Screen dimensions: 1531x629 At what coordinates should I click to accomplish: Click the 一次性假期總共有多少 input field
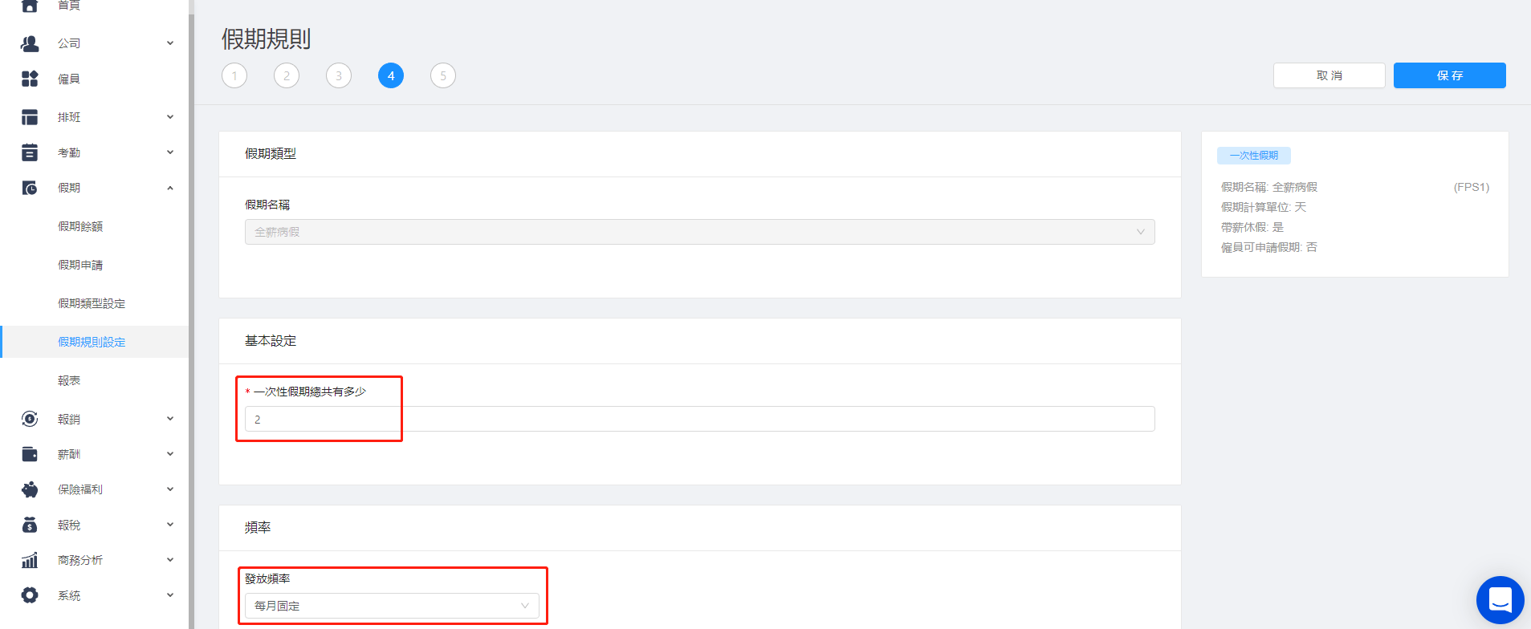pyautogui.click(x=699, y=419)
